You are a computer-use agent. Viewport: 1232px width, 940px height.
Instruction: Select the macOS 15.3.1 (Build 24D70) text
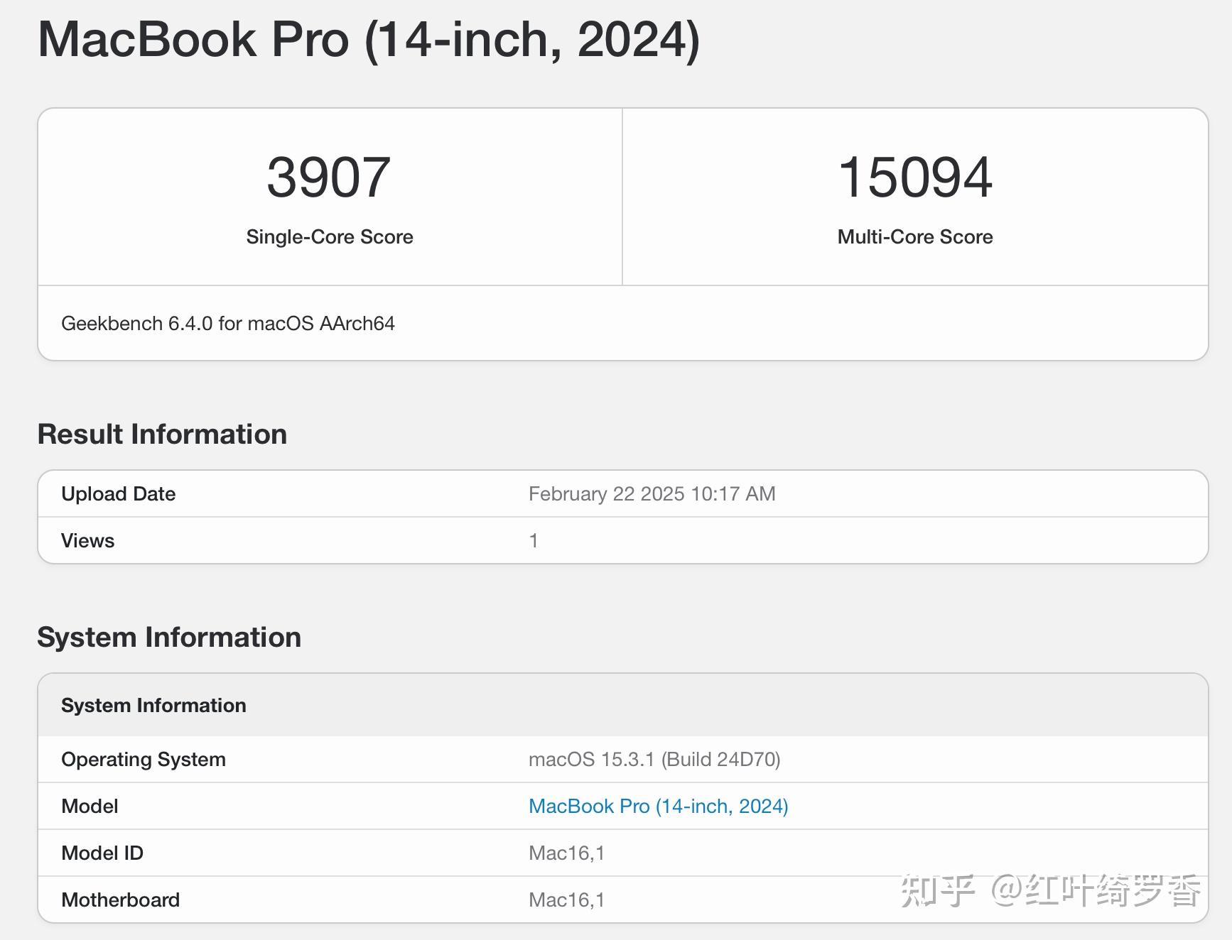pos(654,759)
